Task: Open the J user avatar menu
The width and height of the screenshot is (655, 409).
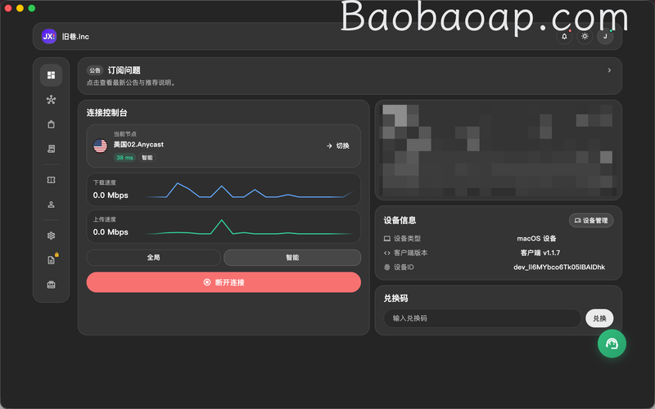Action: [605, 36]
